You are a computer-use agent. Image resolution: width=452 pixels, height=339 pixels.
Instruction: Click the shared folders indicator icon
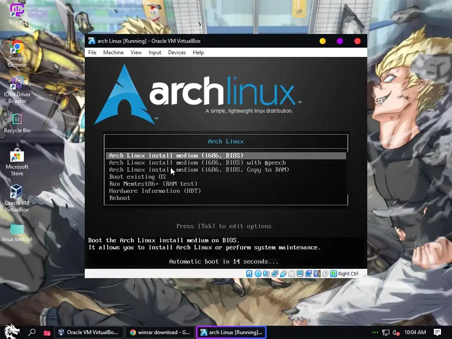click(291, 274)
